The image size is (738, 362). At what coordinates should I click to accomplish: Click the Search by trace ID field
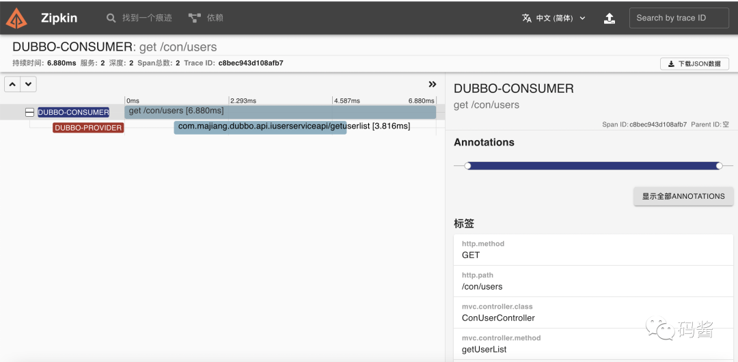click(x=679, y=18)
